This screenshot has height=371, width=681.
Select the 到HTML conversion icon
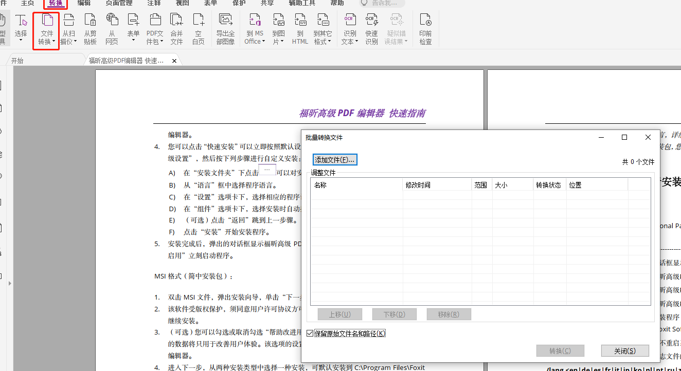coord(299,29)
